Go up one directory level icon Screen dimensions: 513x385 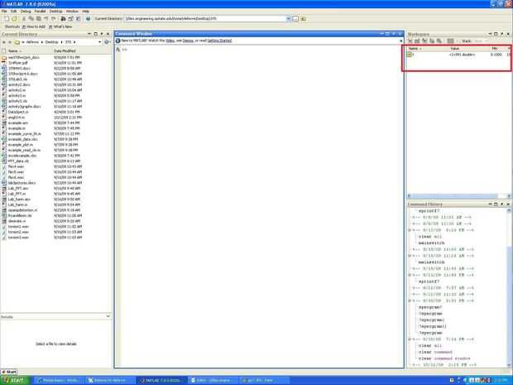[x=304, y=19]
